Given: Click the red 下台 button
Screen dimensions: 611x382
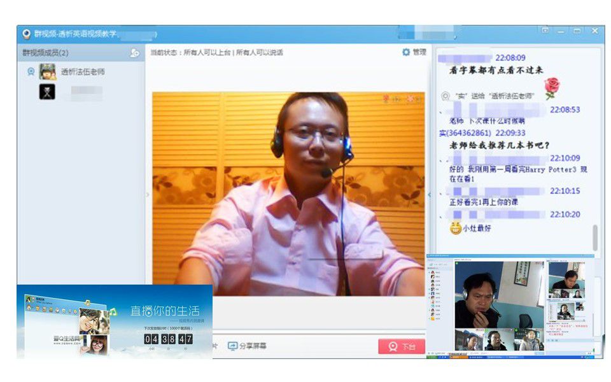Looking at the screenshot, I should point(401,346).
